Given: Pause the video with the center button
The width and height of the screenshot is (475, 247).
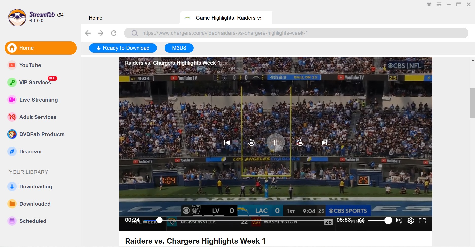Looking at the screenshot, I should 275,143.
